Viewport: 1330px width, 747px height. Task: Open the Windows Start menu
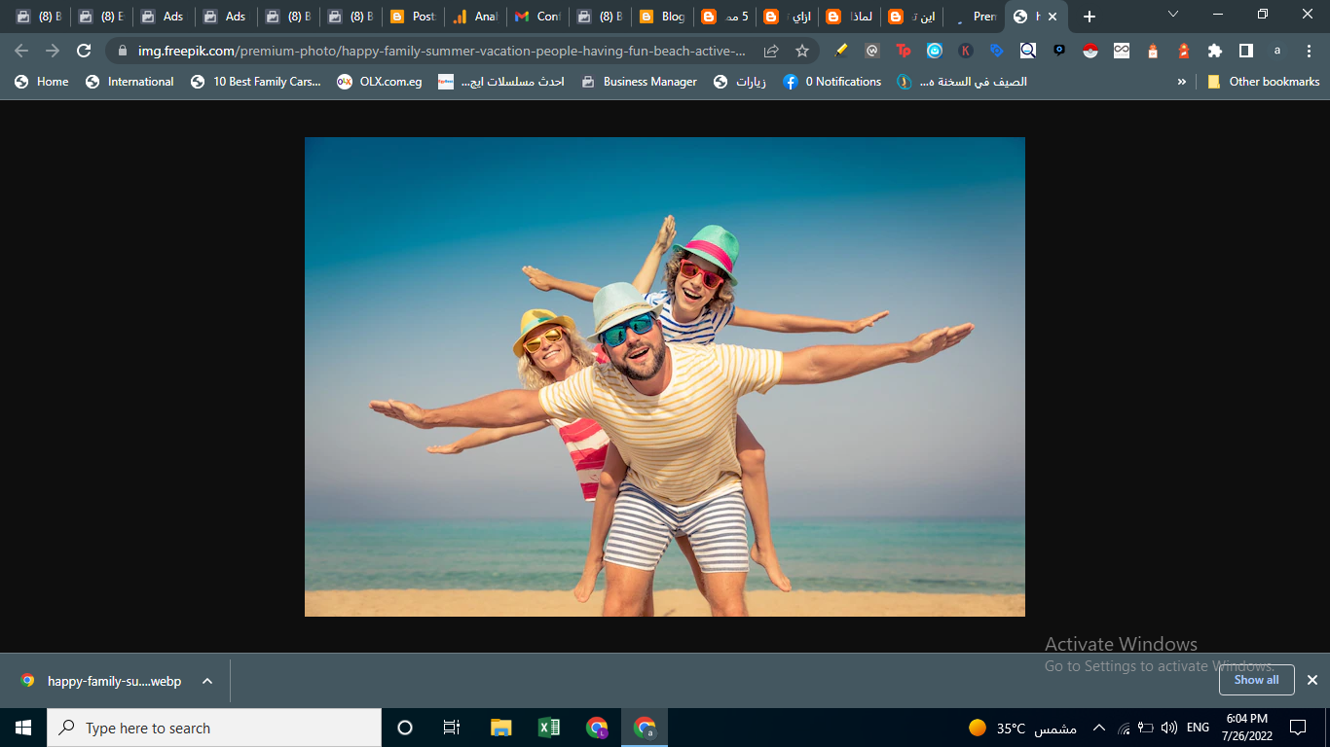tap(23, 728)
